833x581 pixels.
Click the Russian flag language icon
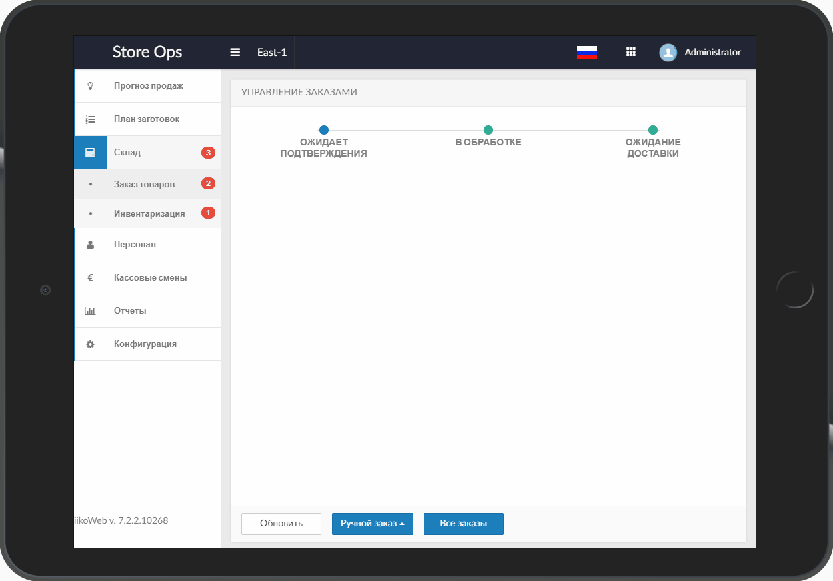(x=586, y=53)
